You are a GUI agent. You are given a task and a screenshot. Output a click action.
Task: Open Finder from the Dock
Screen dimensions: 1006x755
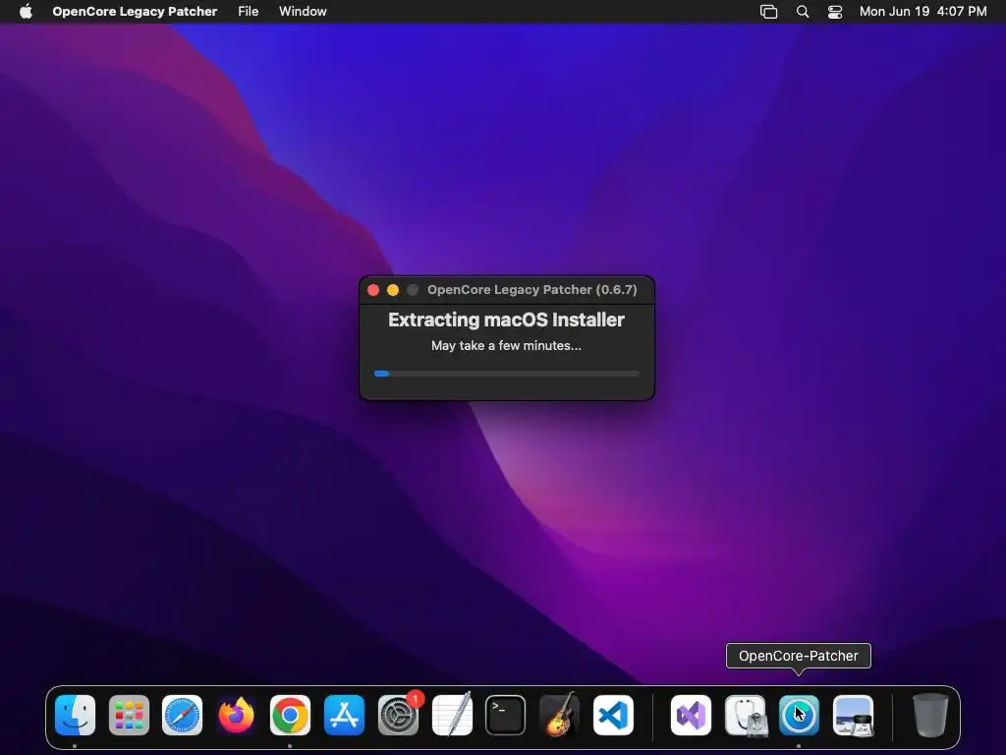click(75, 715)
